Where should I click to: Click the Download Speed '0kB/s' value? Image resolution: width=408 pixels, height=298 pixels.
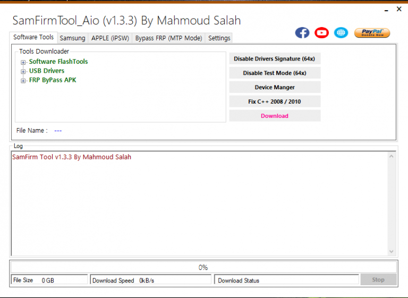click(x=147, y=280)
